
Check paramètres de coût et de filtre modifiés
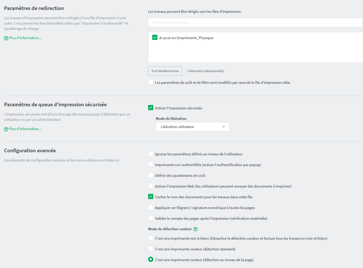pyautogui.click(x=151, y=82)
